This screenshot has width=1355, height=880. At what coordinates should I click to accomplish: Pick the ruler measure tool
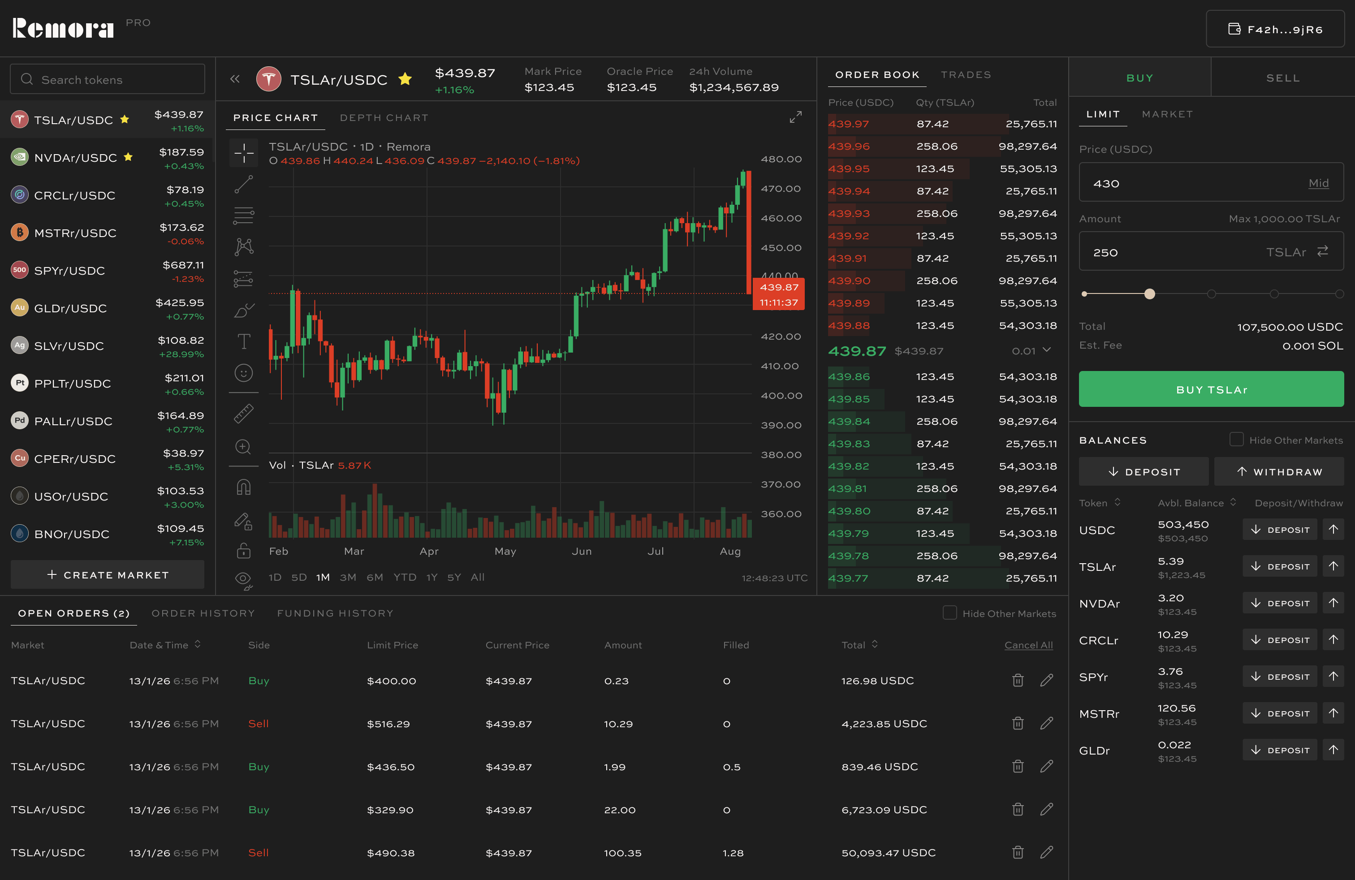tap(244, 414)
